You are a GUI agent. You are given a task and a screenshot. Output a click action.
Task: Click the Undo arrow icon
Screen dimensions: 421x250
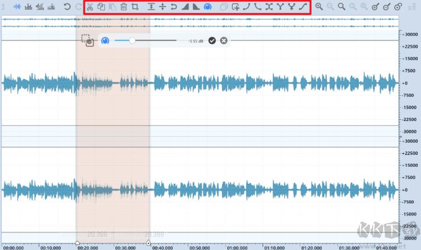pos(67,7)
